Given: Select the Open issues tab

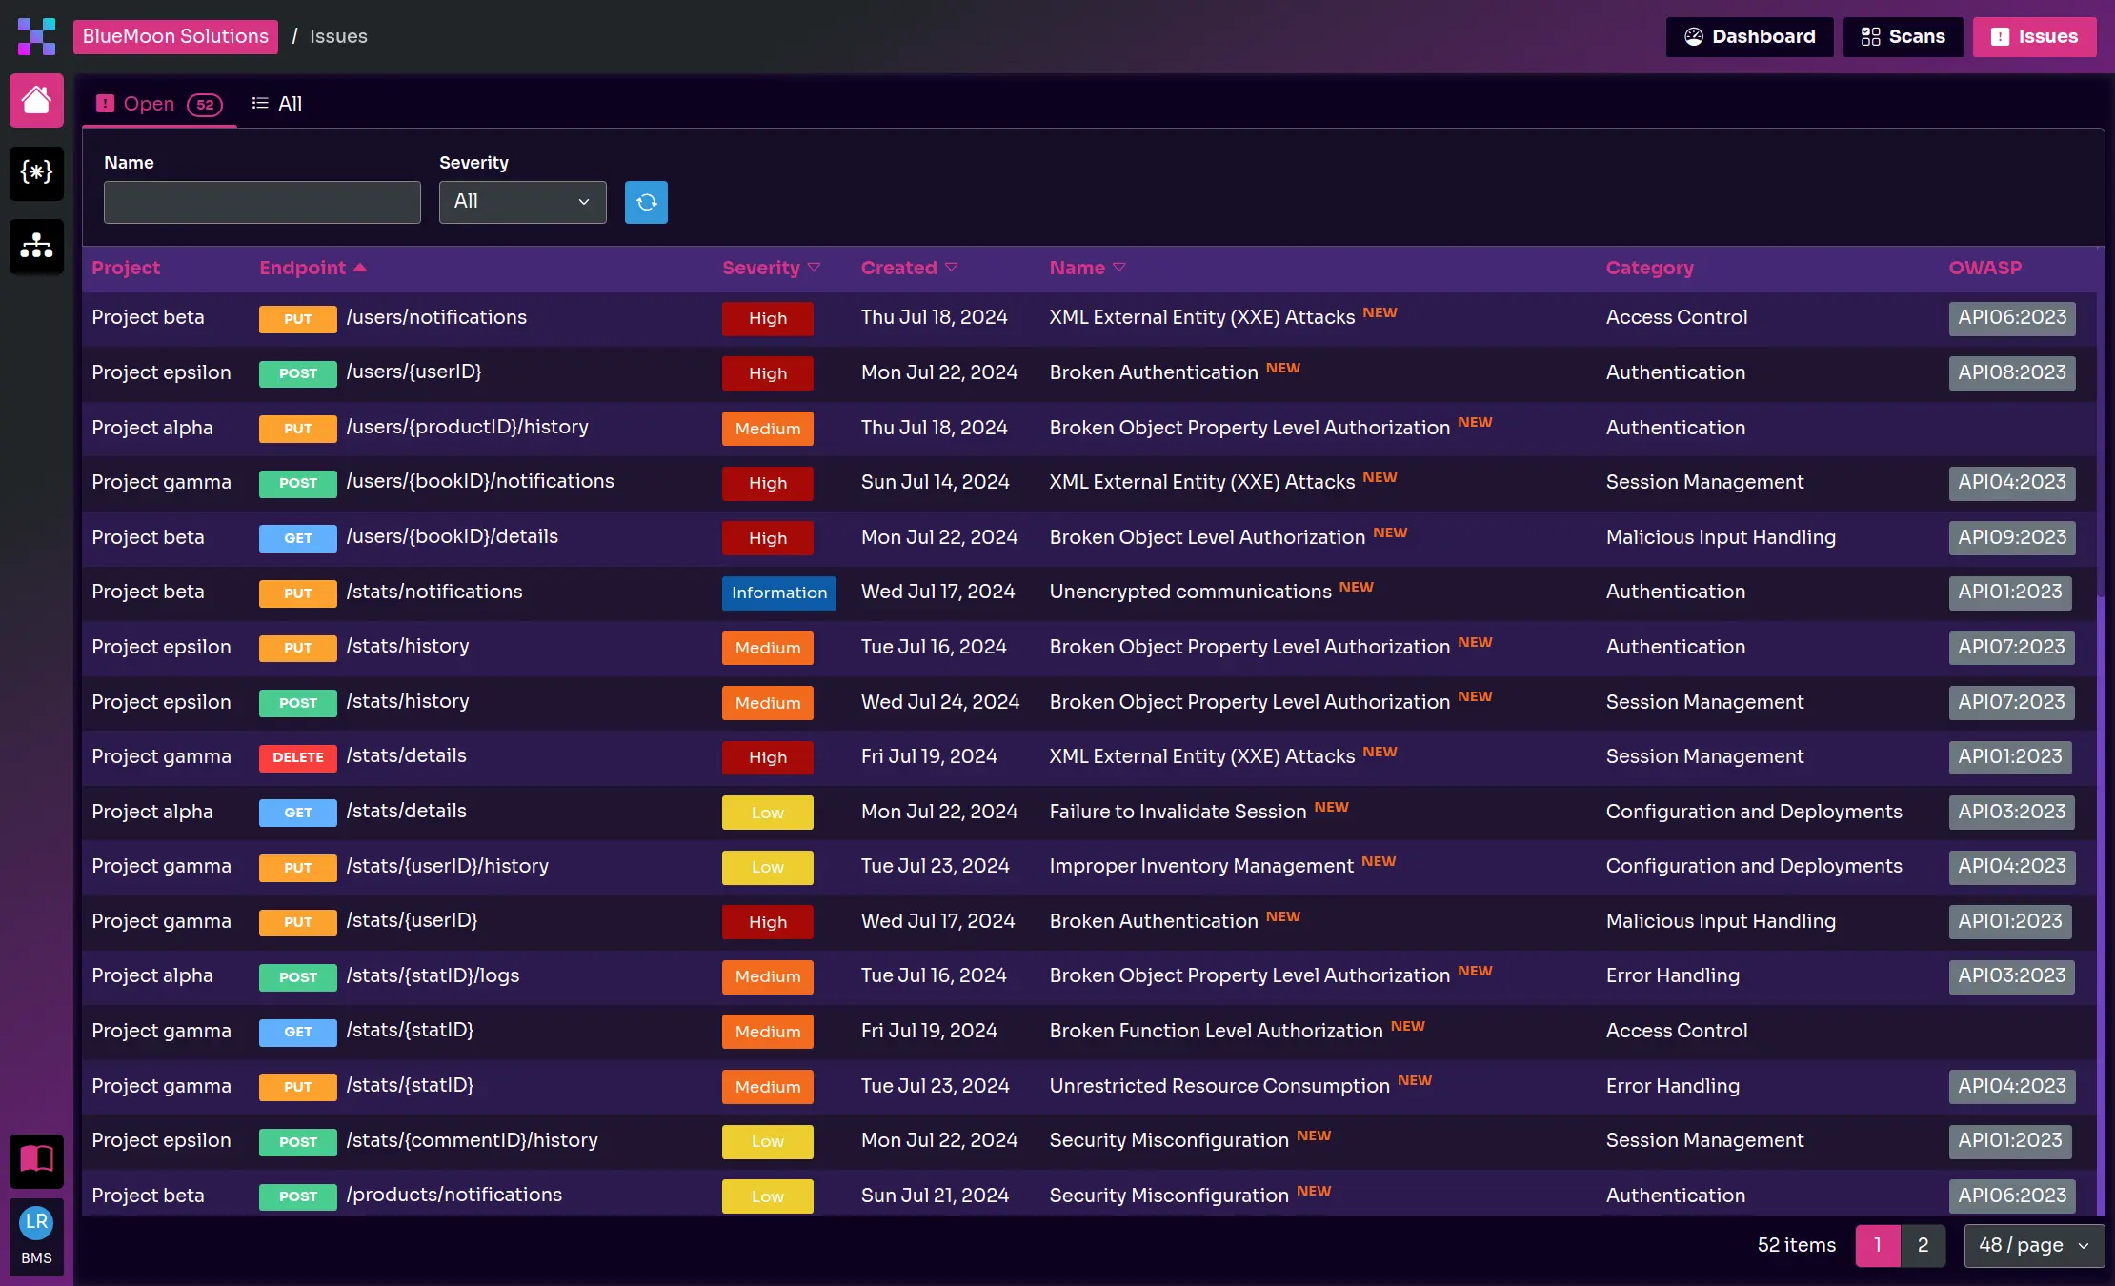Looking at the screenshot, I should pyautogui.click(x=159, y=104).
